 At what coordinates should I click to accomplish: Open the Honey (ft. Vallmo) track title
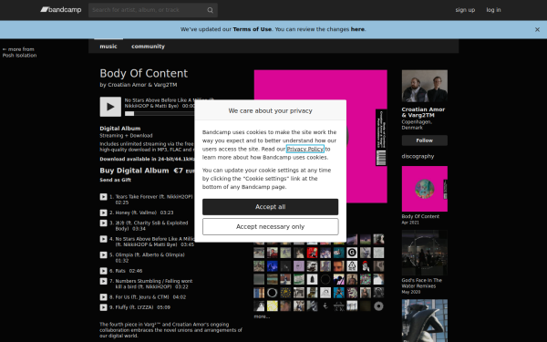pyautogui.click(x=136, y=212)
